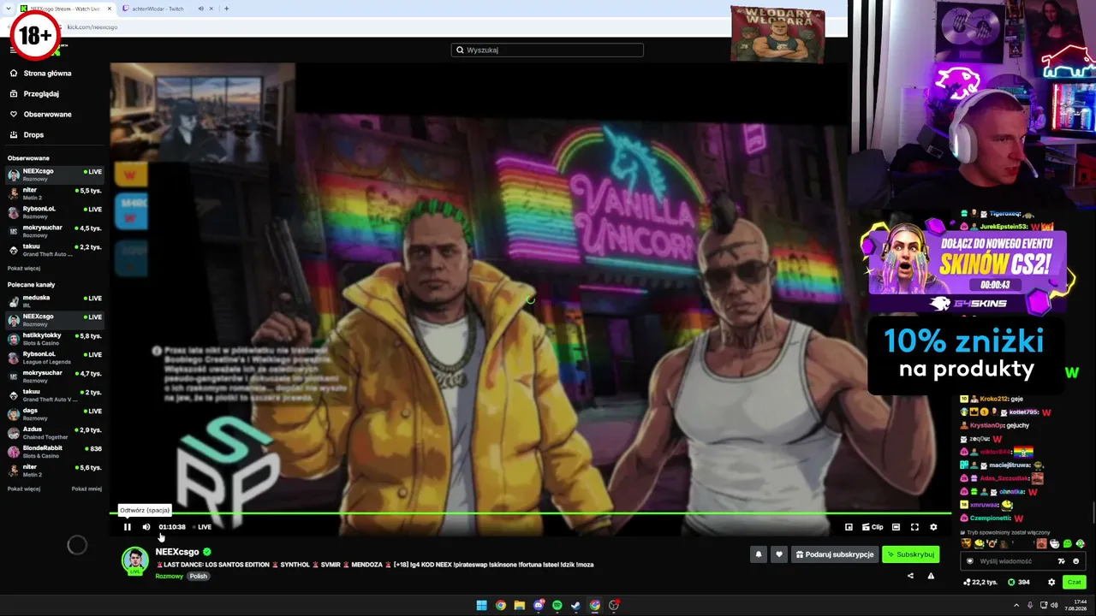Image resolution: width=1096 pixels, height=616 pixels.
Task: Open Azdus recommended channel
Action: pos(55,433)
